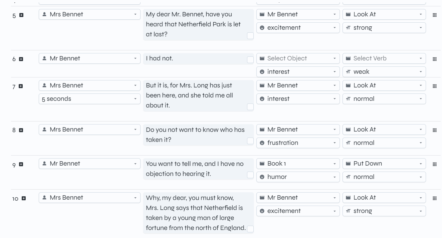Click the plus icon next to row 8
Viewport: 442px width, 238px height.
tap(21, 130)
